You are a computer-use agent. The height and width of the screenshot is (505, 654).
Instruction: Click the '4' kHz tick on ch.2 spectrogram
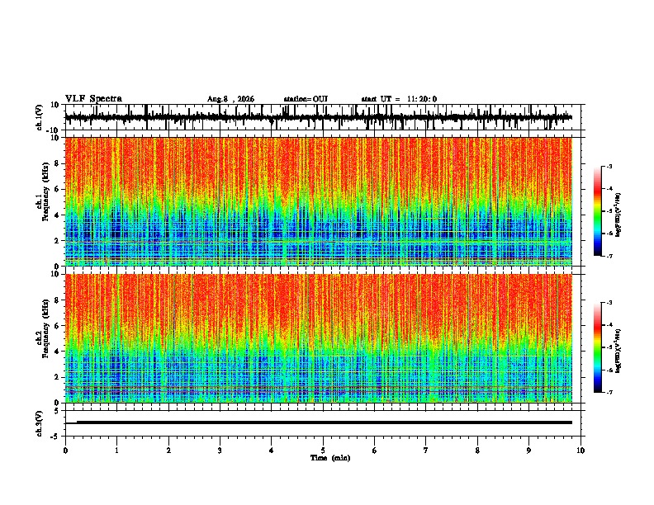coord(57,352)
